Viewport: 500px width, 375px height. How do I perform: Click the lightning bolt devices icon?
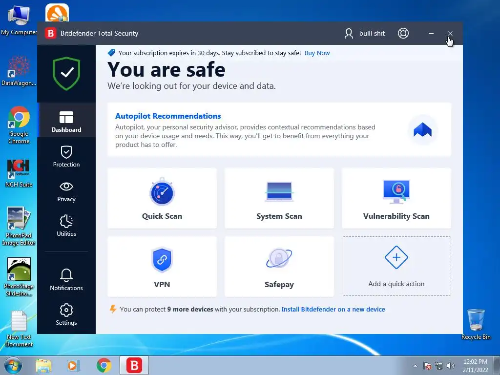click(113, 309)
